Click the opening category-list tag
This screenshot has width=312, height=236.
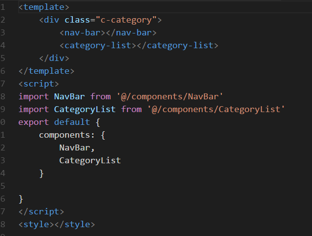click(98, 46)
